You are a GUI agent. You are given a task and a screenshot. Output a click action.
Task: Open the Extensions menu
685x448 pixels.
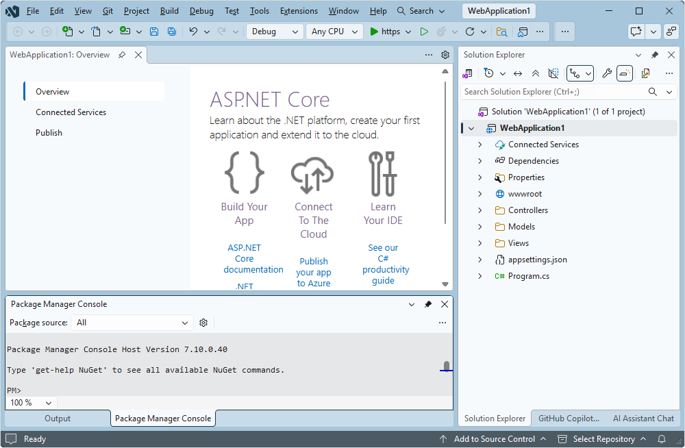[299, 11]
